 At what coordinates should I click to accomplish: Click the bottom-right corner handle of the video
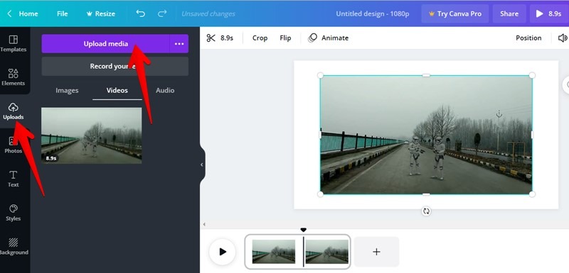tap(532, 194)
